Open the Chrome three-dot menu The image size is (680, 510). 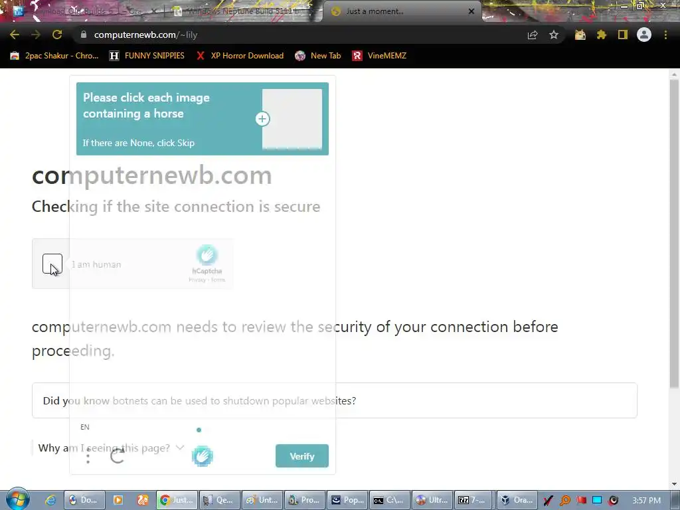(665, 35)
